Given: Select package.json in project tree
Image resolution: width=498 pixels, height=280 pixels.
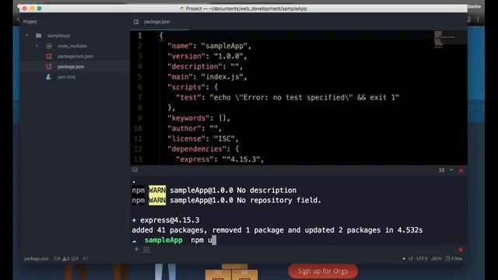Looking at the screenshot, I should tap(71, 67).
